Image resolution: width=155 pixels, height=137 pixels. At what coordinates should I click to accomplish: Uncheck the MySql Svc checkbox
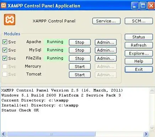coord(5,50)
